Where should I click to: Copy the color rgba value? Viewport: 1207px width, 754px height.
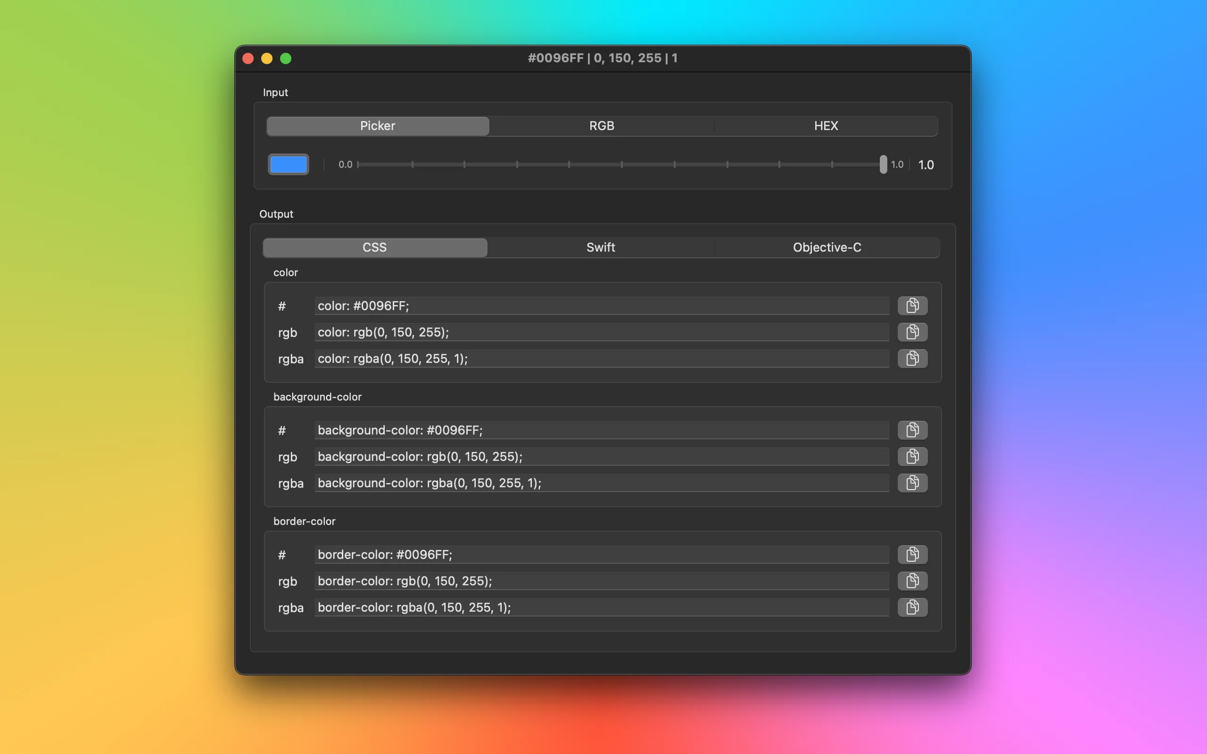click(x=912, y=359)
